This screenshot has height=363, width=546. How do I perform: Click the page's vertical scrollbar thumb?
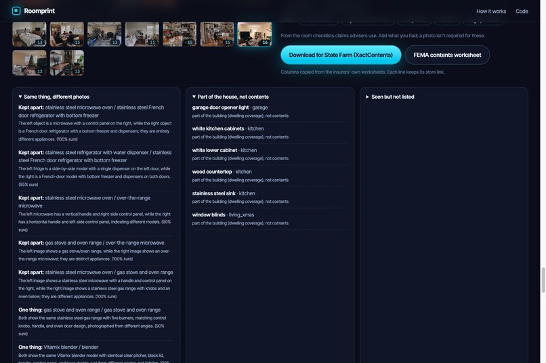pos(543,280)
